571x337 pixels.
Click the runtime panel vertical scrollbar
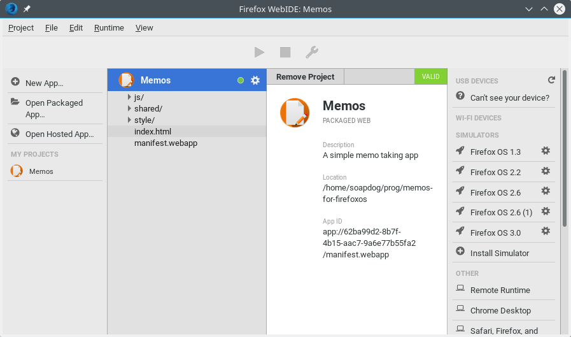coord(565,148)
